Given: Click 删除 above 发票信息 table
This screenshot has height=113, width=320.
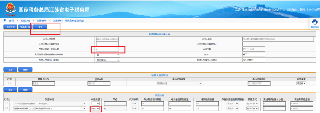Looking at the screenshot, I should tap(25, 90).
